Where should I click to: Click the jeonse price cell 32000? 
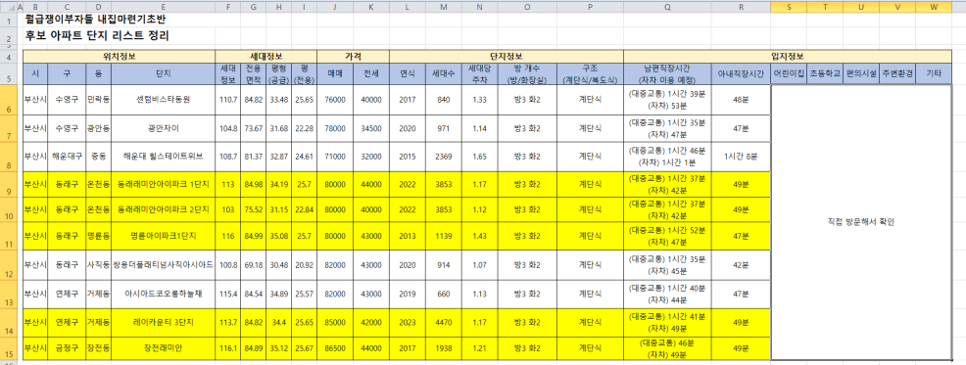pos(371,157)
